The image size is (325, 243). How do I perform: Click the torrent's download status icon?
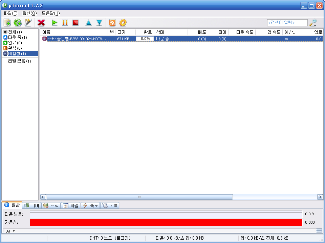click(44, 39)
